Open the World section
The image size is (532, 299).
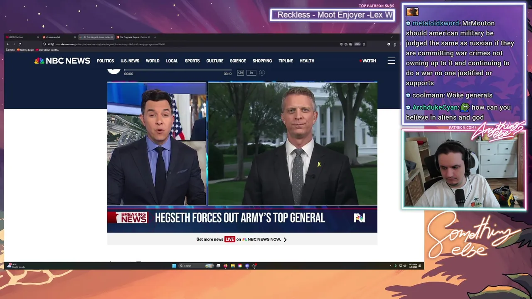[153, 61]
